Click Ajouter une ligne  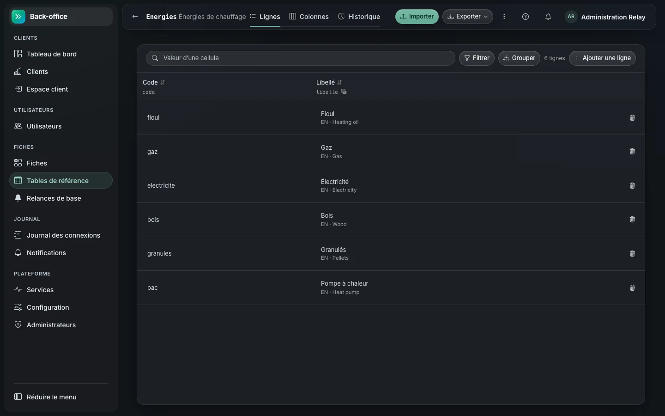(602, 58)
